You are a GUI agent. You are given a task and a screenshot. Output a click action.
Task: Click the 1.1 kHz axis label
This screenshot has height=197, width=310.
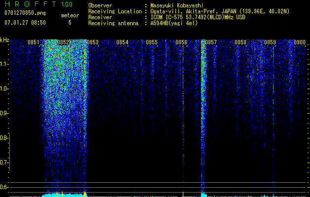pyautogui.click(x=4, y=64)
